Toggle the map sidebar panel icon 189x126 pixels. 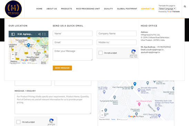pos(13,34)
